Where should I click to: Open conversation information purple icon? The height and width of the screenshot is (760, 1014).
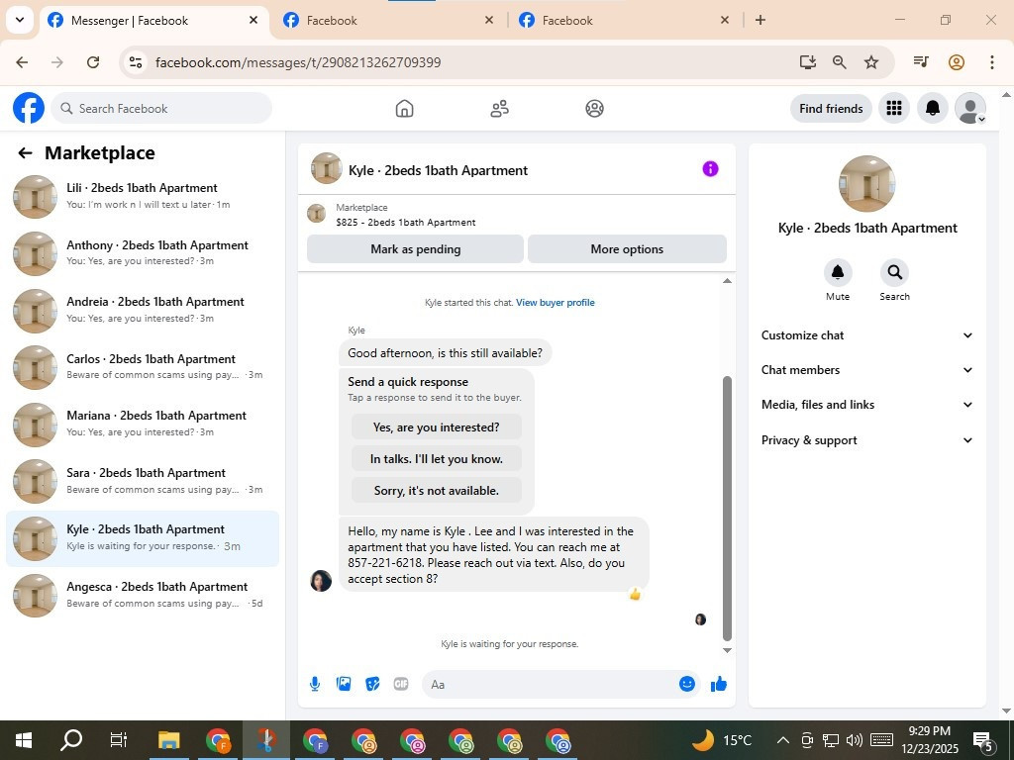click(710, 168)
